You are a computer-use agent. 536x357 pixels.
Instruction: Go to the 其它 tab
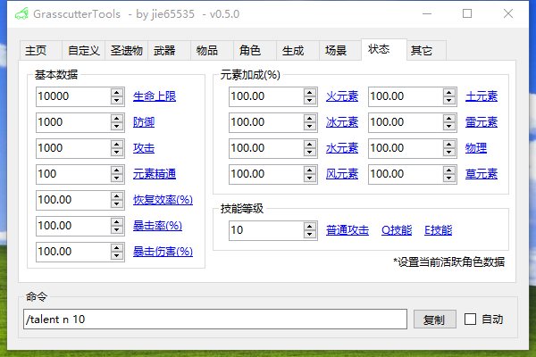(x=422, y=51)
